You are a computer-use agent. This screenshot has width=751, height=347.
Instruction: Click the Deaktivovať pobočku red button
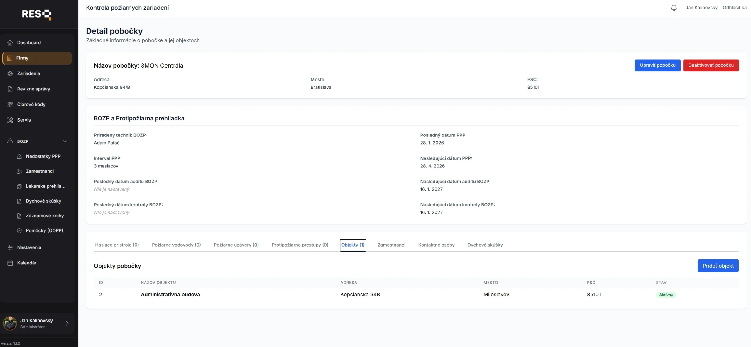(x=711, y=65)
